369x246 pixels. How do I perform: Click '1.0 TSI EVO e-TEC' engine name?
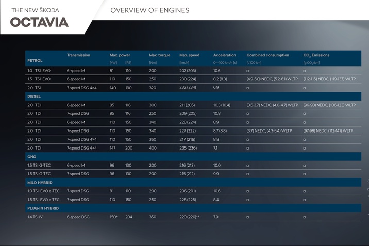(43, 191)
